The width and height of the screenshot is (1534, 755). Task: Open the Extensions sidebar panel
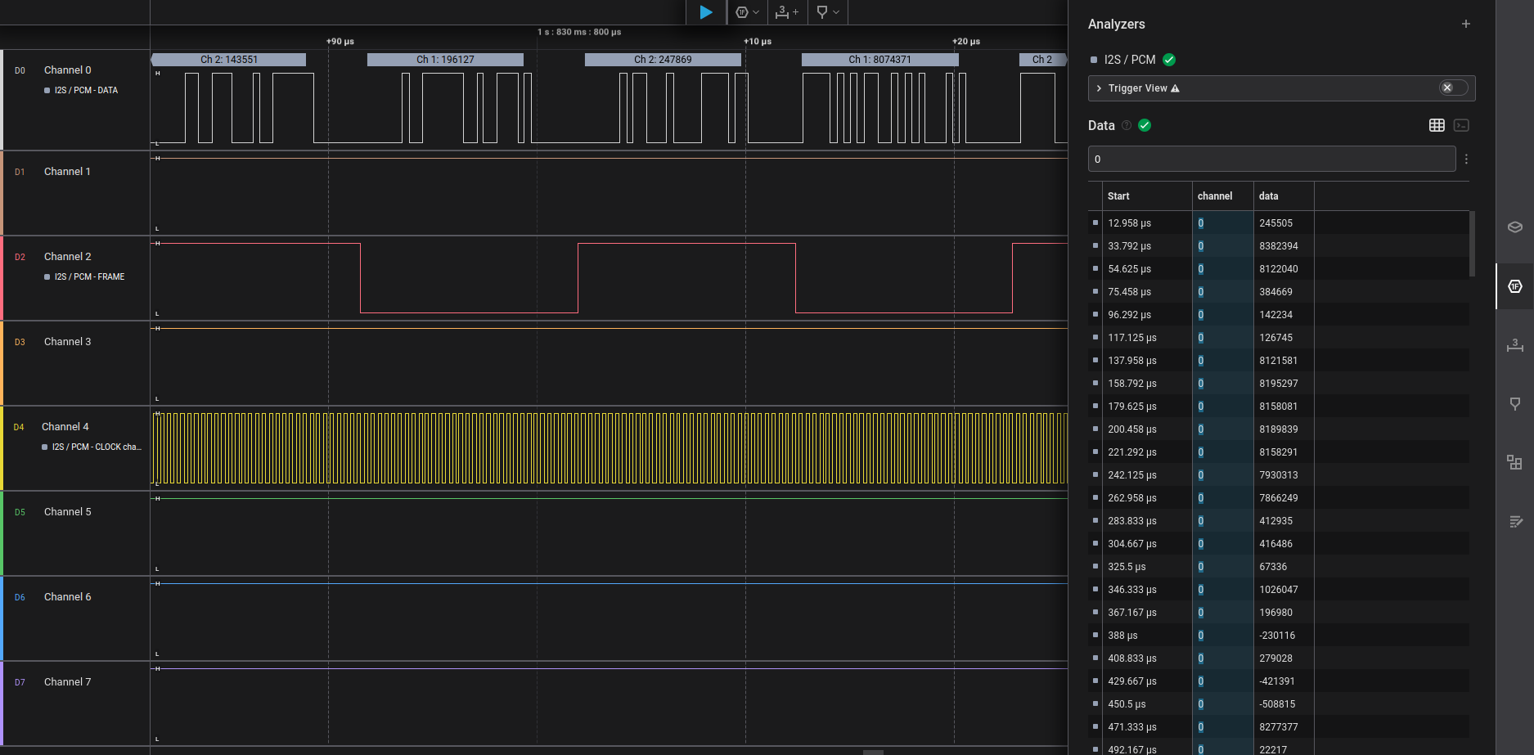coord(1515,462)
